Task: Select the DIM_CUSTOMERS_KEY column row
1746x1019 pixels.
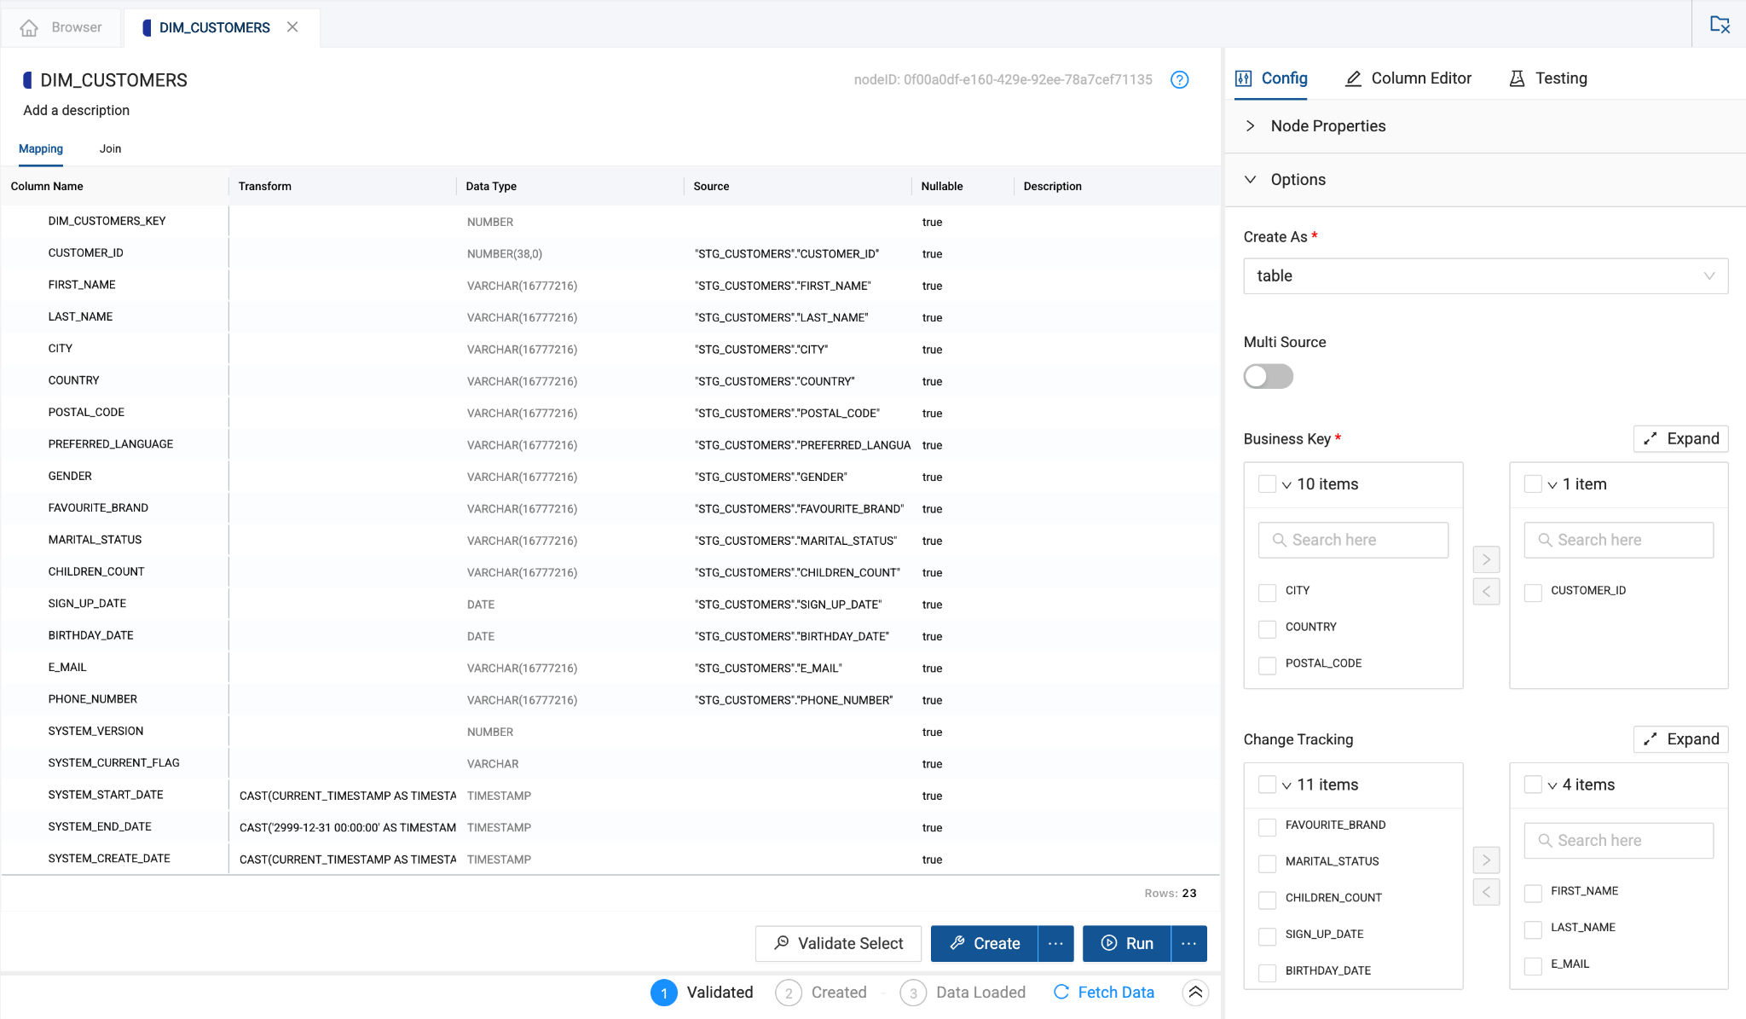Action: pos(610,221)
